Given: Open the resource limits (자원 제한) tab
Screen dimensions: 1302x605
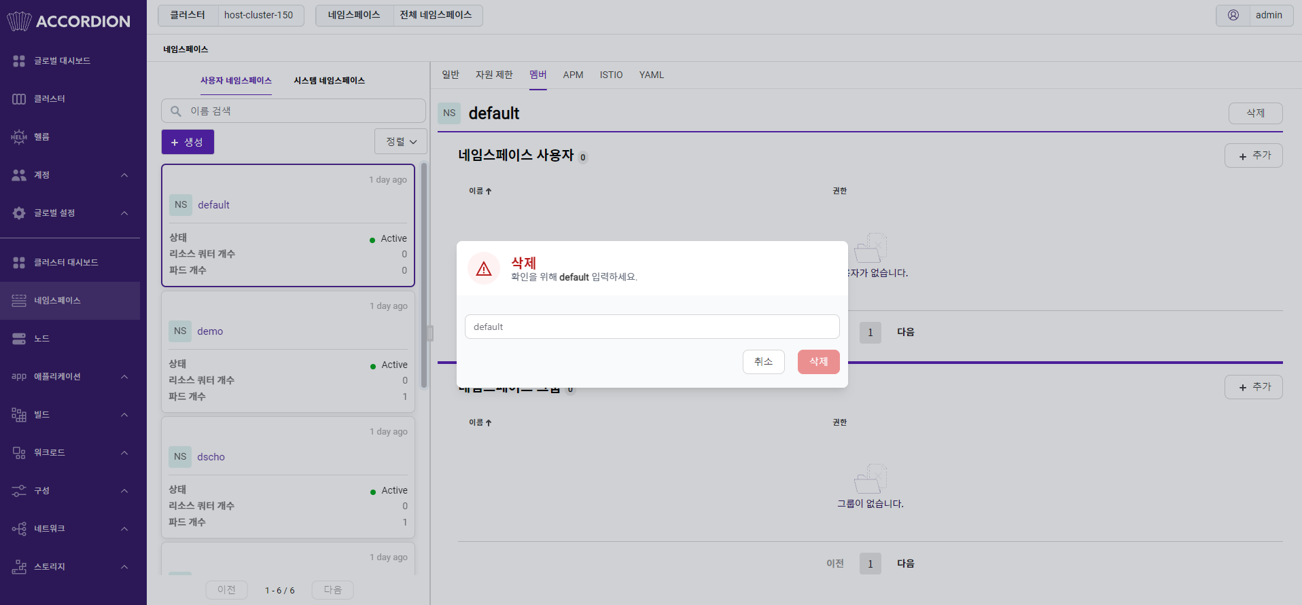Looking at the screenshot, I should tap(494, 75).
